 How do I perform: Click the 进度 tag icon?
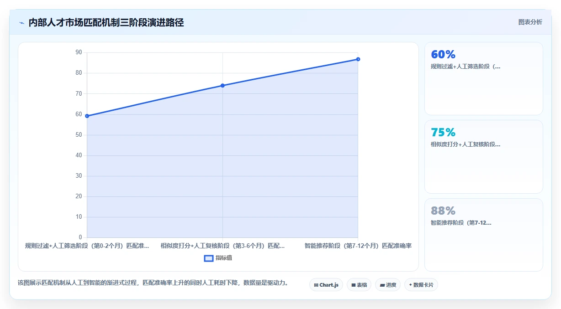click(x=382, y=285)
